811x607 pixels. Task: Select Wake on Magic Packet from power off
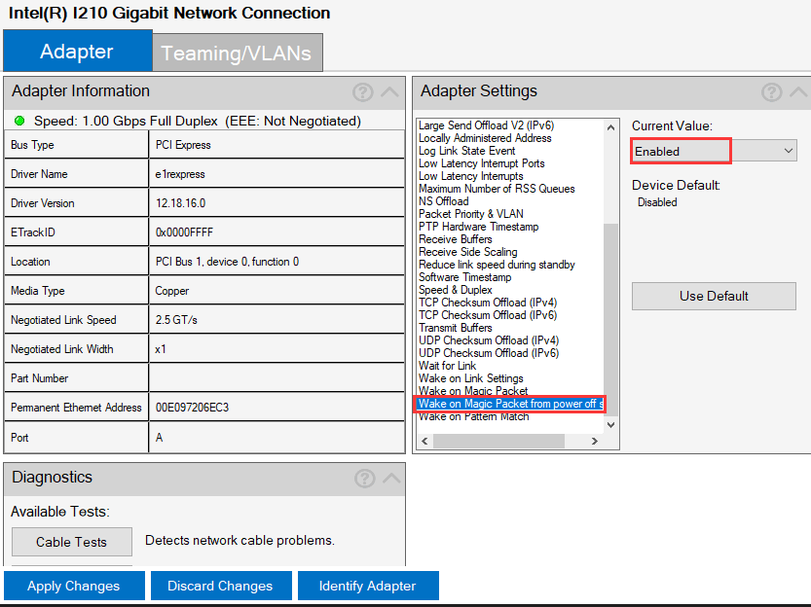tap(510, 404)
